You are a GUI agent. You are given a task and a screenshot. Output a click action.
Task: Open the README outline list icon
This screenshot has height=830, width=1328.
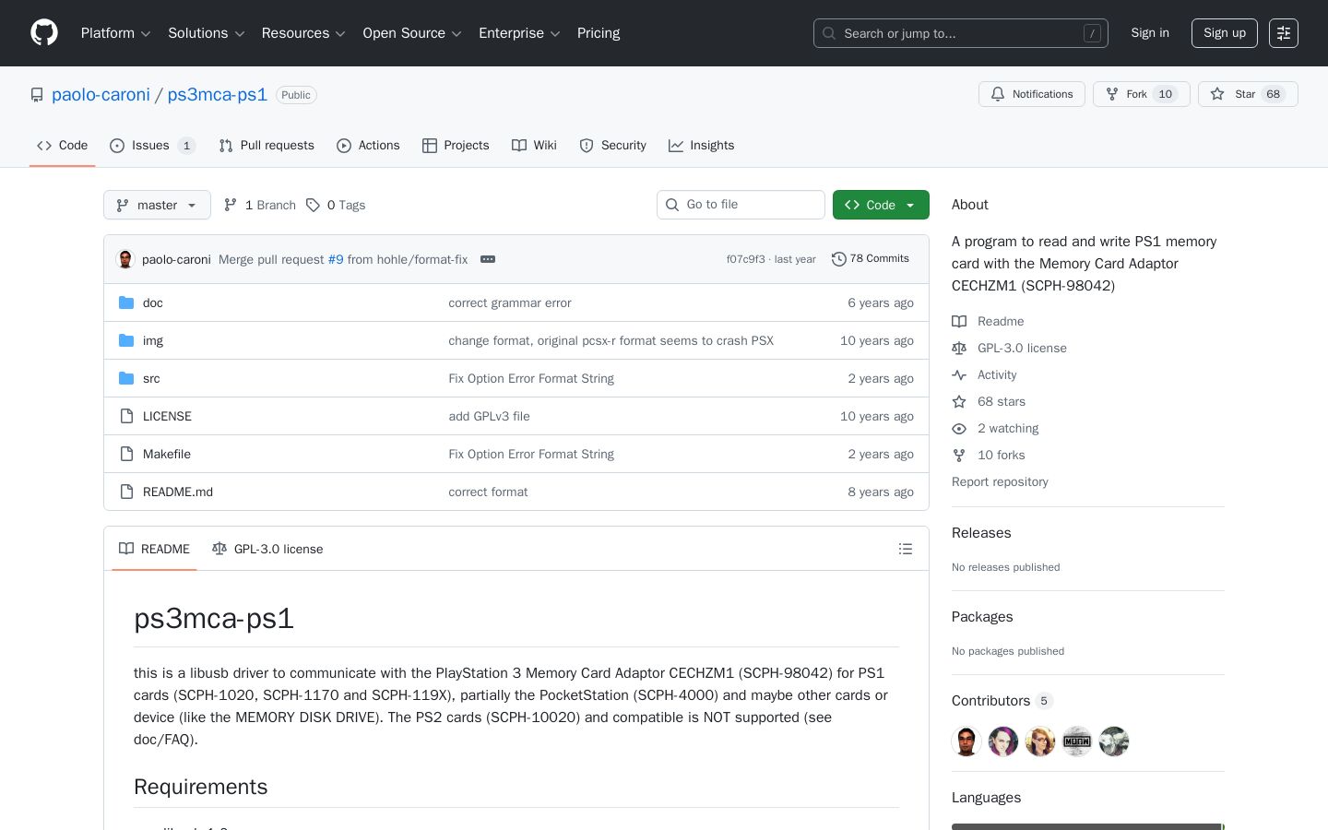[906, 549]
